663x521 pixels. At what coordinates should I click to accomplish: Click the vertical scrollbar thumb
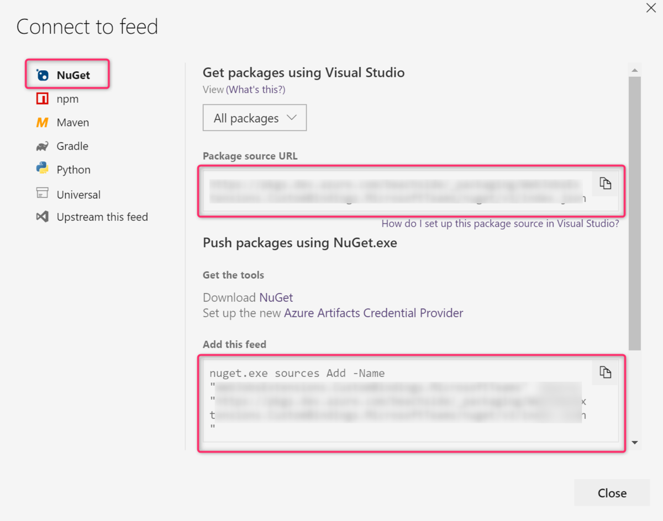[635, 213]
